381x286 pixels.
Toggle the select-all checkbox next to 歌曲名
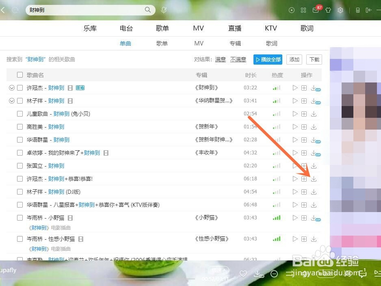coord(20,75)
